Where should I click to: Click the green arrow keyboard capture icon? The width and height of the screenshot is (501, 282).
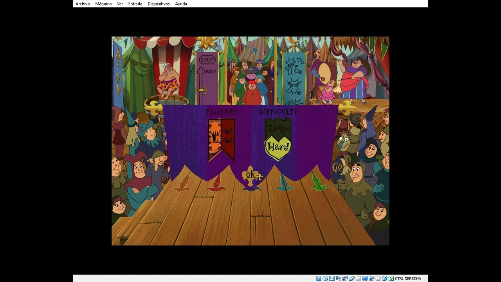391,278
